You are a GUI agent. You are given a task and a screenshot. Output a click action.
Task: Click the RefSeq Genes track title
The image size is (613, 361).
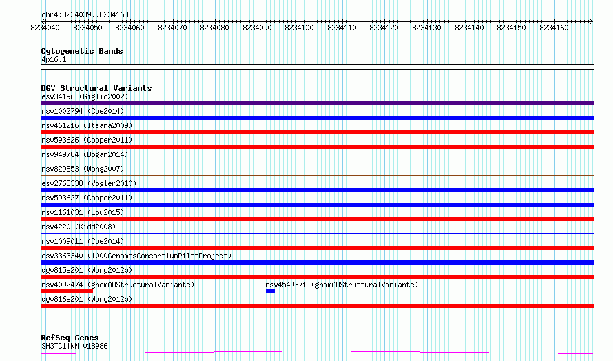tap(70, 338)
